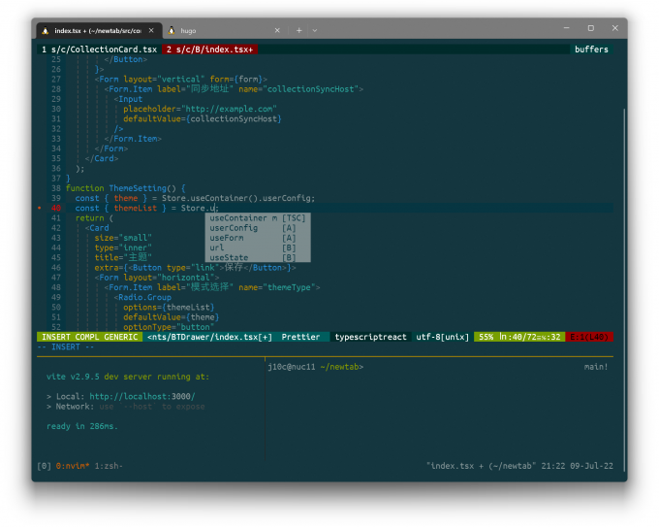This screenshot has height=527, width=659.
Task: Click the themeList variable on line 40
Action: coord(136,208)
